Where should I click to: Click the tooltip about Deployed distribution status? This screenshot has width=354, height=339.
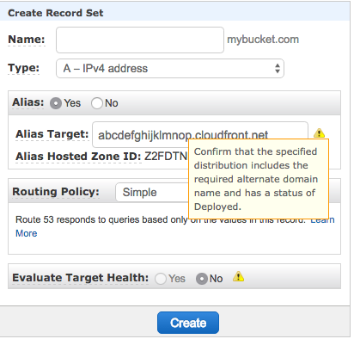(x=259, y=179)
